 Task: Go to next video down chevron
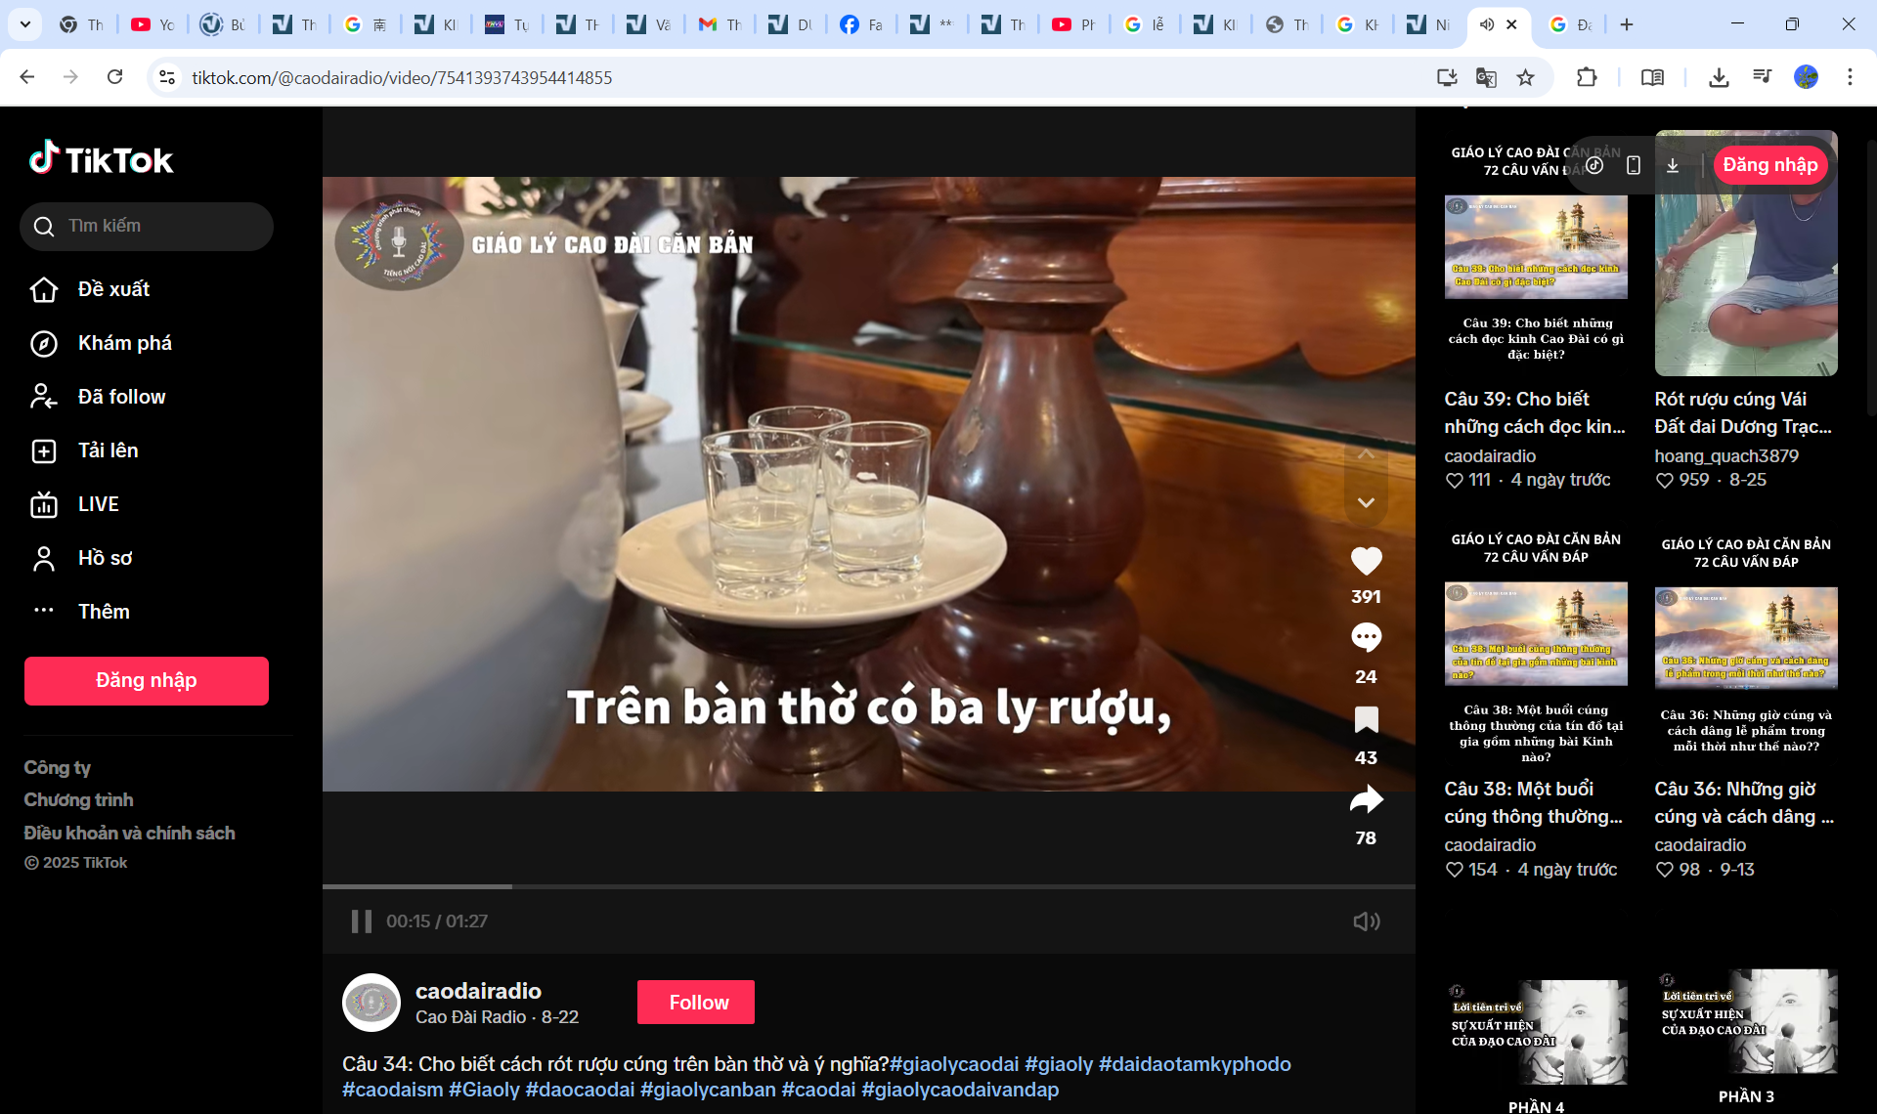pos(1366,503)
